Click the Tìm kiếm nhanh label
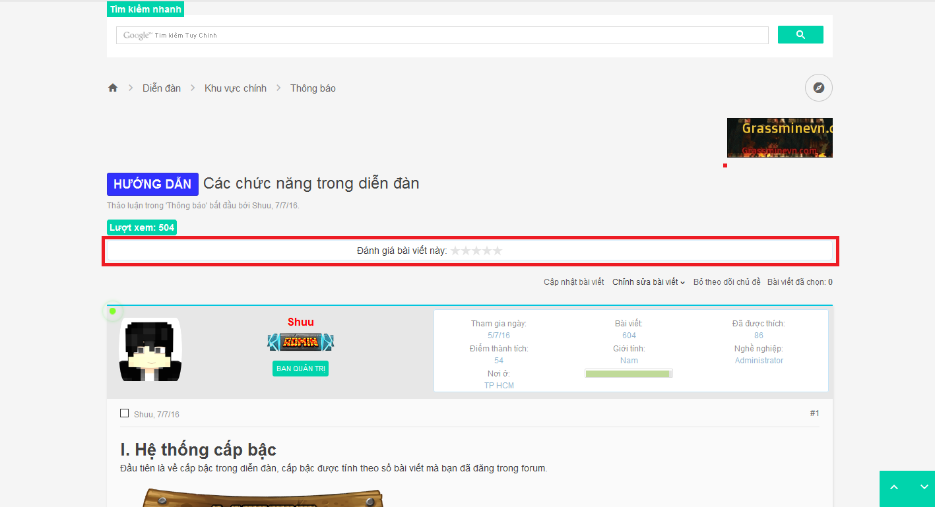 [146, 9]
